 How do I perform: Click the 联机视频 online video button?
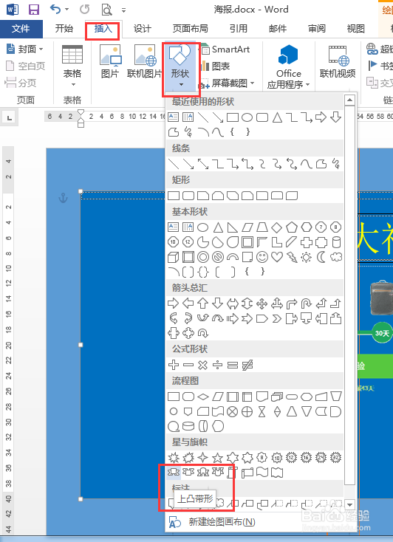(338, 61)
